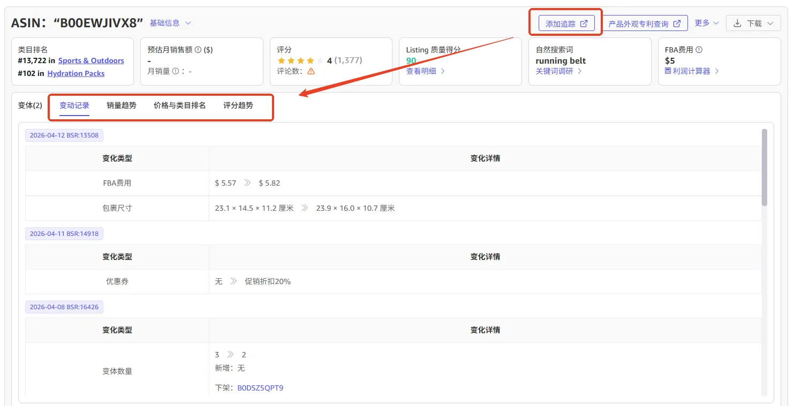Open the 更多 dropdown menu
The width and height of the screenshot is (794, 406).
click(707, 23)
